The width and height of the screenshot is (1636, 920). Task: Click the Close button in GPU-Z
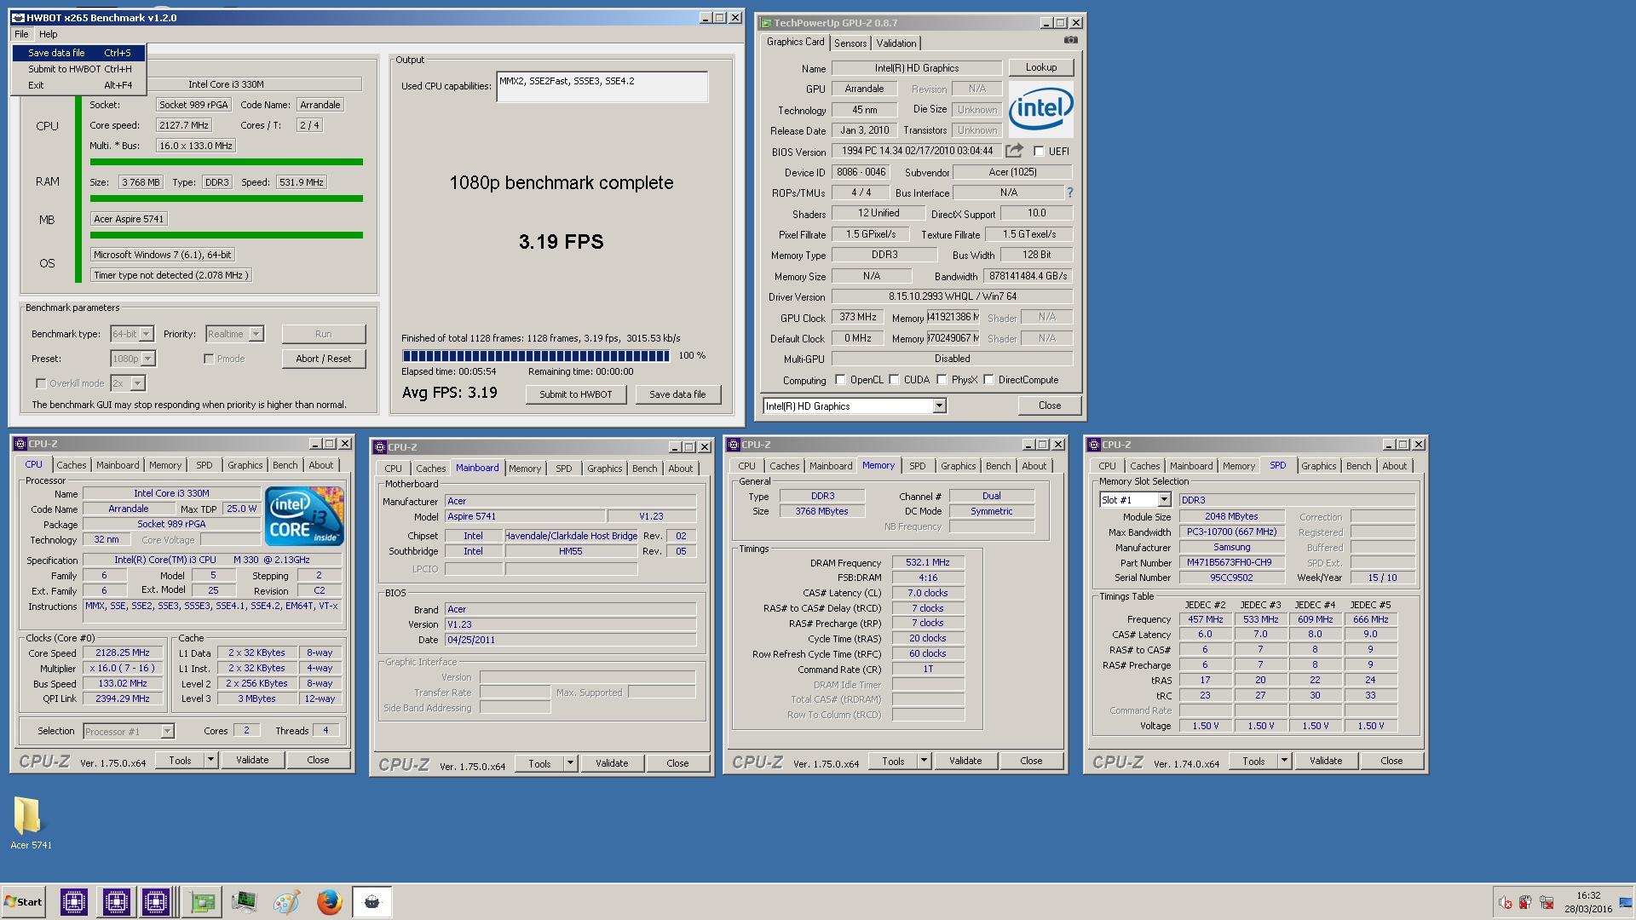(x=1050, y=405)
